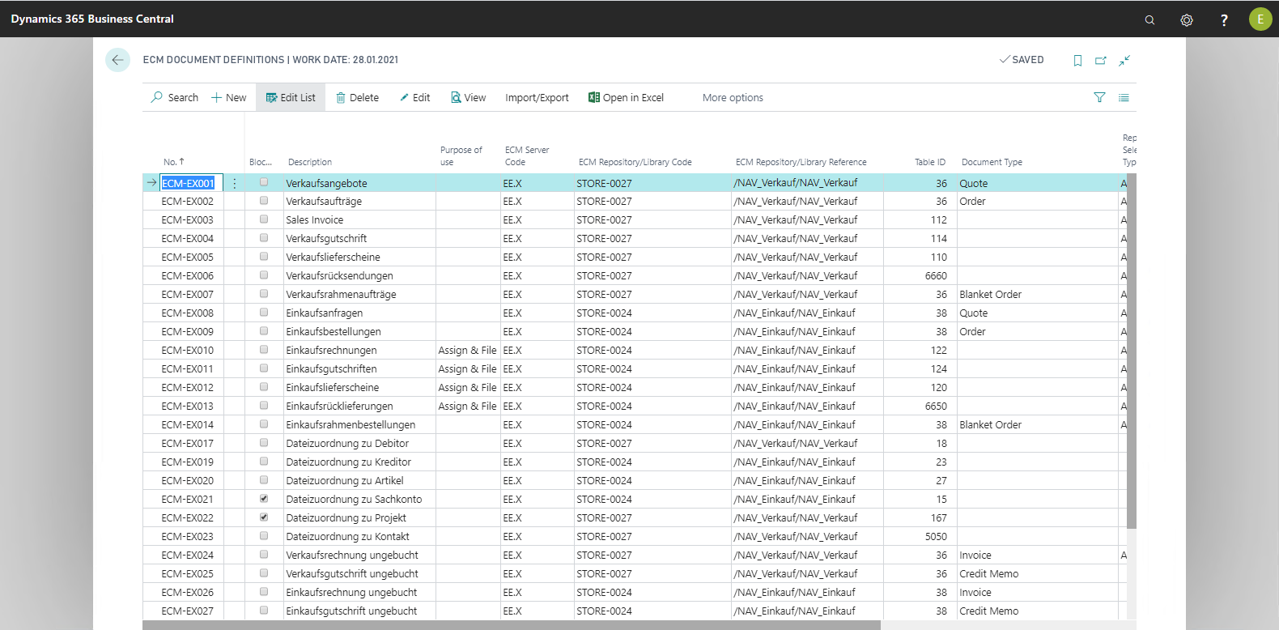Viewport: 1279px width, 630px height.
Task: Bookmark this page with bookmark icon
Action: 1077,61
